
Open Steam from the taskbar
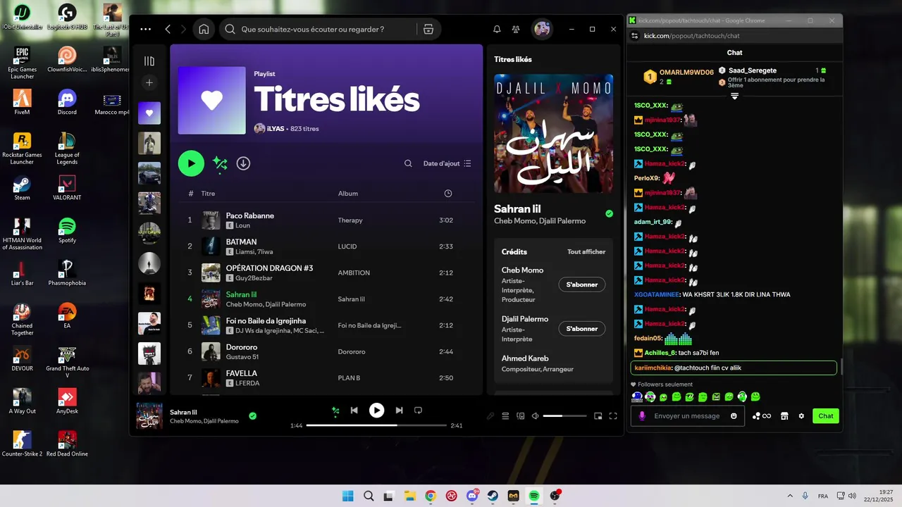(493, 496)
